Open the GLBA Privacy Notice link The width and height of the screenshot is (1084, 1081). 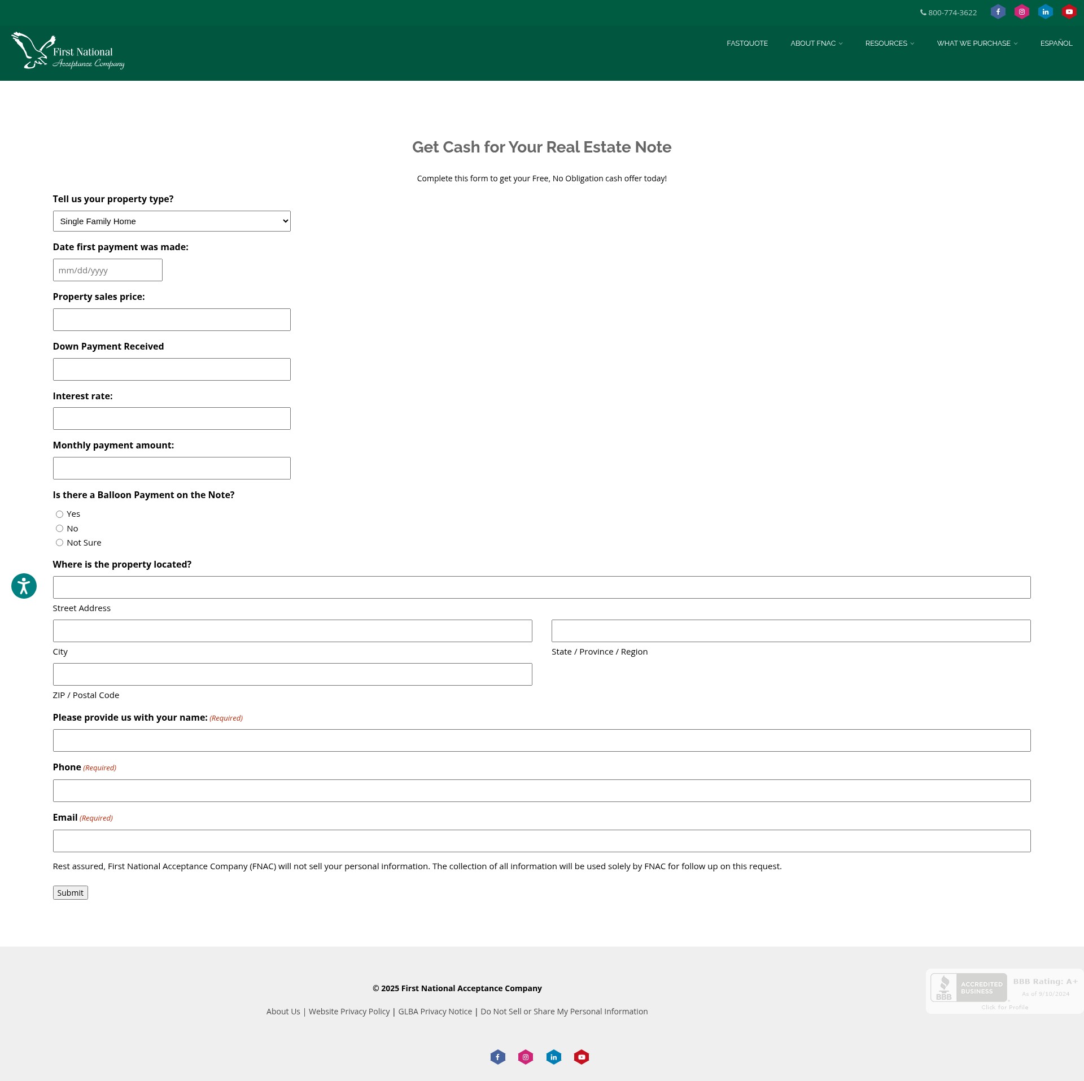435,1012
